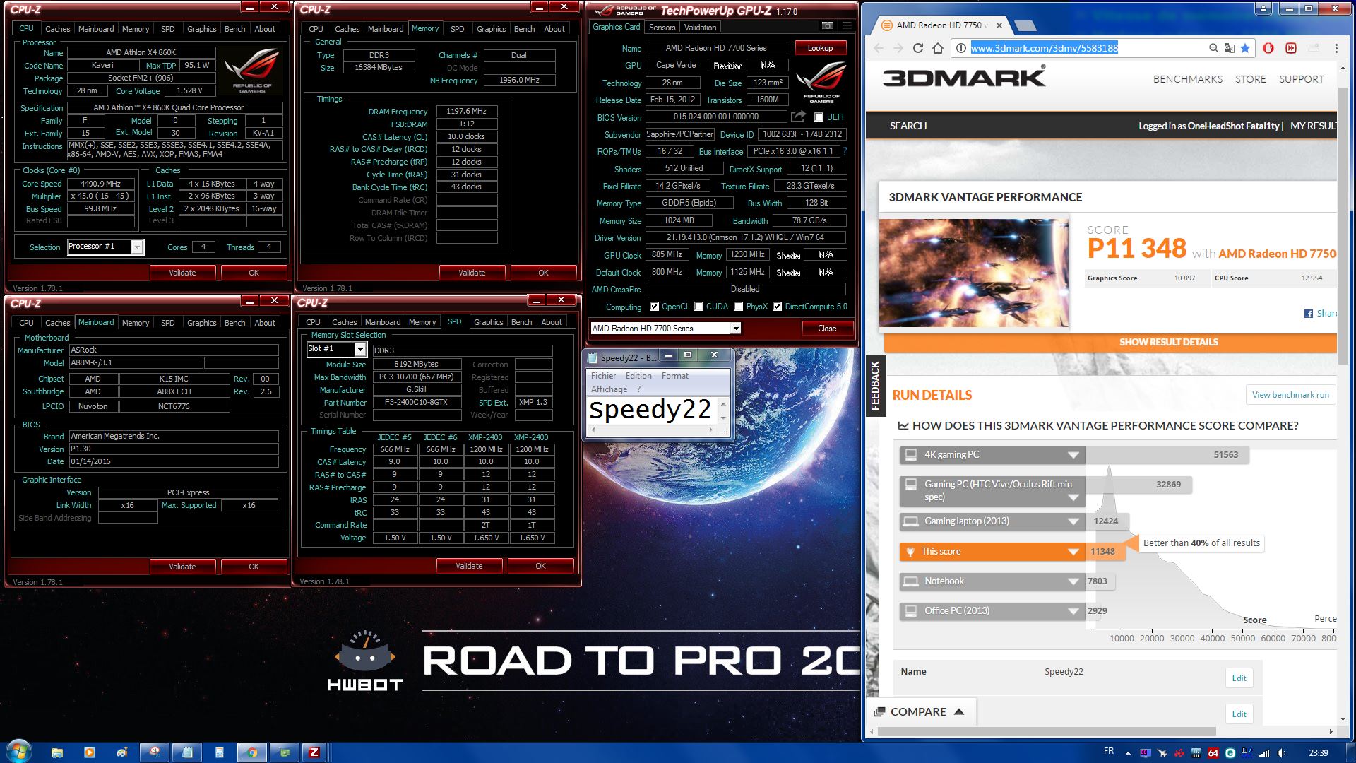
Task: Open About tab in the CPU-Z Mainboard window
Action: [x=265, y=323]
